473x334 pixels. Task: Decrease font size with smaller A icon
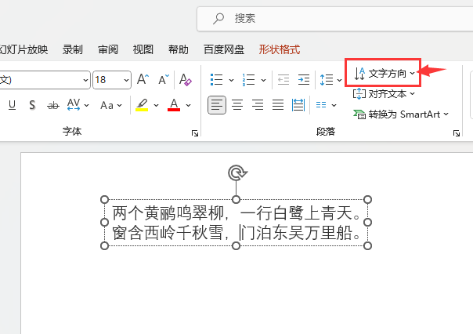(164, 80)
